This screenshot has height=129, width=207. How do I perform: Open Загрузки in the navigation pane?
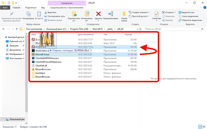point(14,46)
